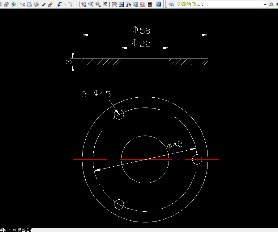Toggle freeze in current viewport icon
This screenshot has height=232, width=278.
point(189,4)
